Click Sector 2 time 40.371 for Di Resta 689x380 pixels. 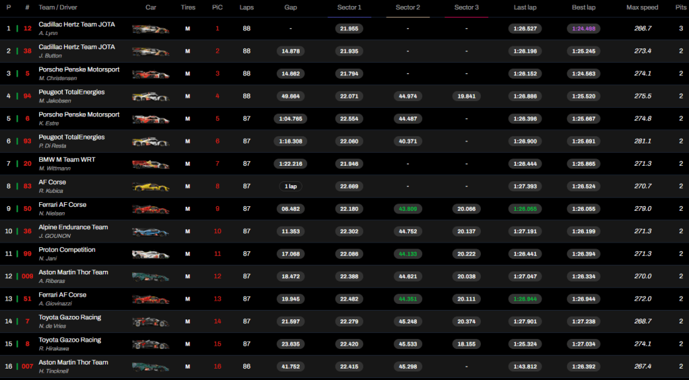407,141
